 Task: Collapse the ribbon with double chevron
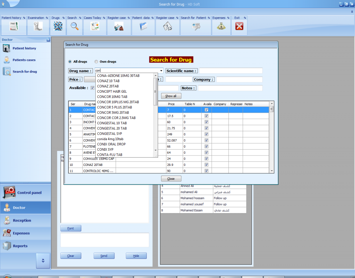(352, 11)
